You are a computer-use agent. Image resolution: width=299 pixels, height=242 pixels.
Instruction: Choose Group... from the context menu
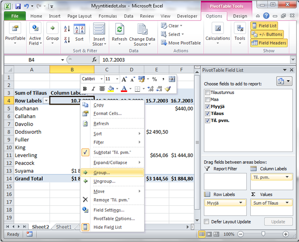[102, 172]
